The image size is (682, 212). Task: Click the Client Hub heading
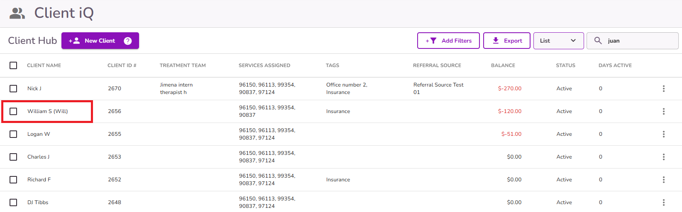pyautogui.click(x=32, y=41)
